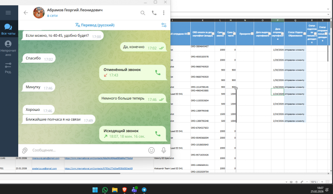The image size is (333, 194).
Task: Open the Telegram hamburger menu
Action: click(x=8, y=13)
